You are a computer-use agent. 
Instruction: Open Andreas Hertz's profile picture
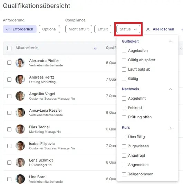(20, 80)
